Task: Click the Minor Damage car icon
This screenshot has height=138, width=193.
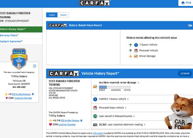Action: point(136,56)
